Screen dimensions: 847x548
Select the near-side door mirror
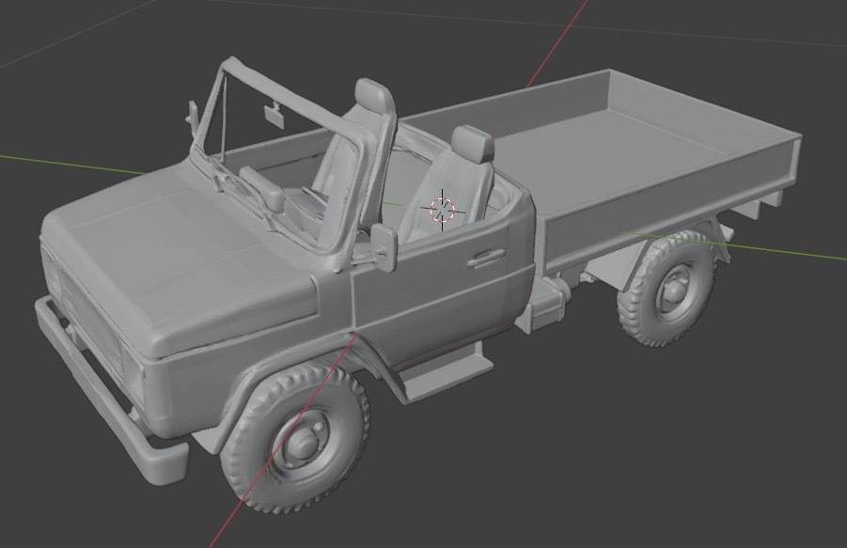(385, 244)
